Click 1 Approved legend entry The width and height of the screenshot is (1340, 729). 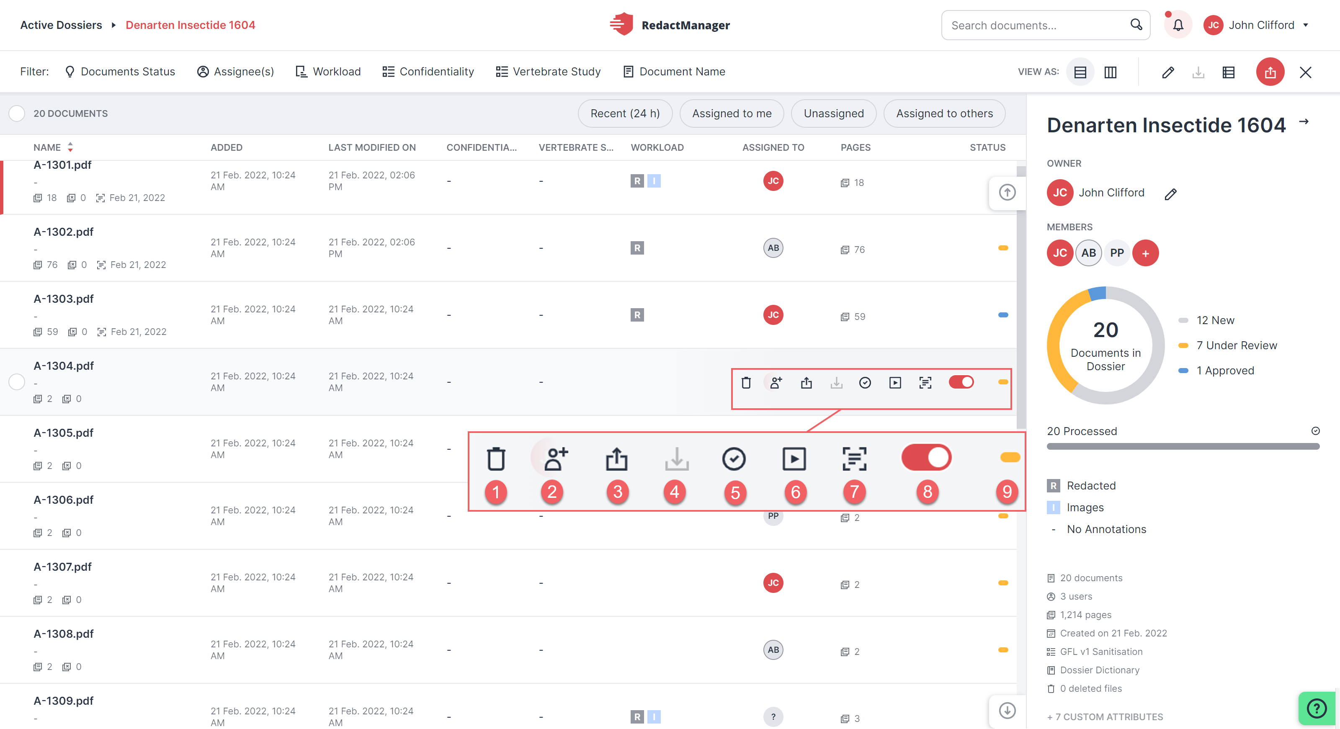tap(1216, 370)
